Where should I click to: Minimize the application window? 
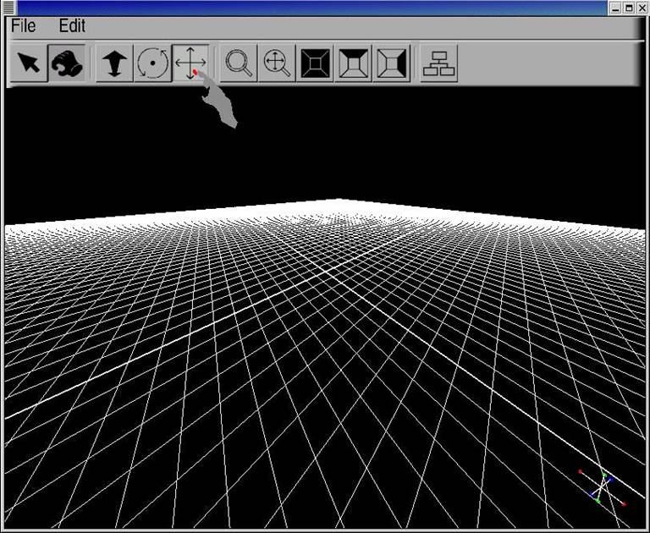click(615, 8)
